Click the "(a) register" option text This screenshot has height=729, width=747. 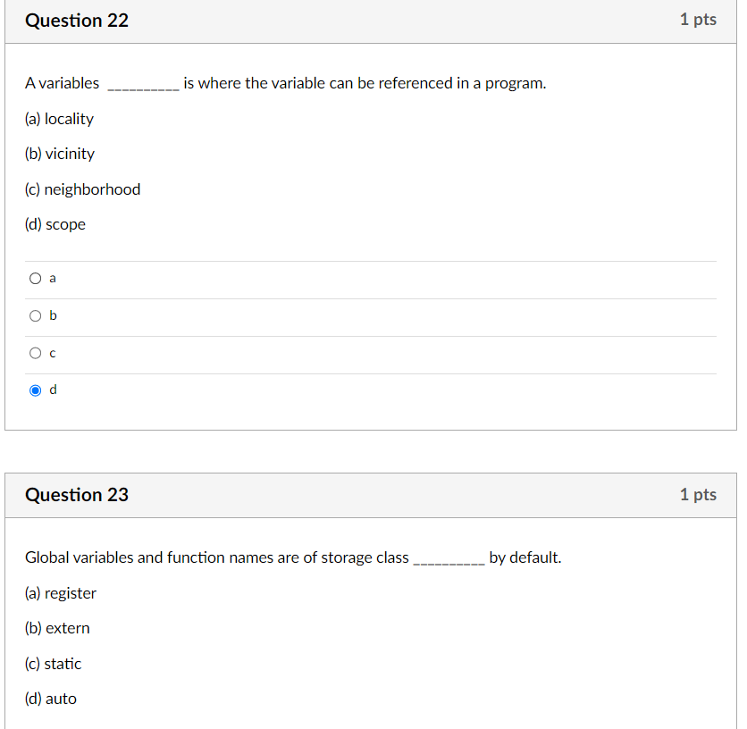[61, 593]
